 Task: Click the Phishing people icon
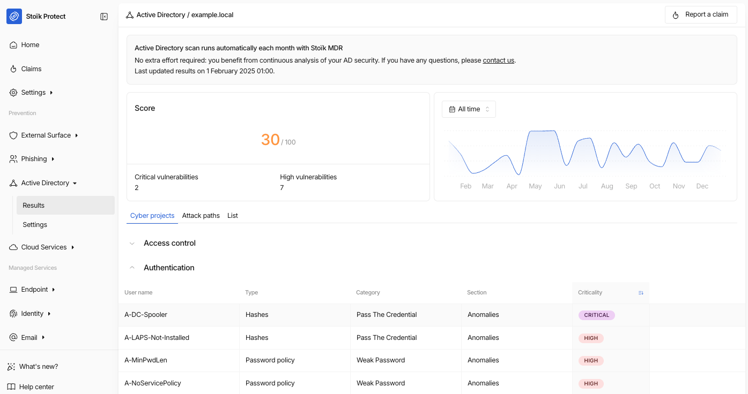[13, 159]
